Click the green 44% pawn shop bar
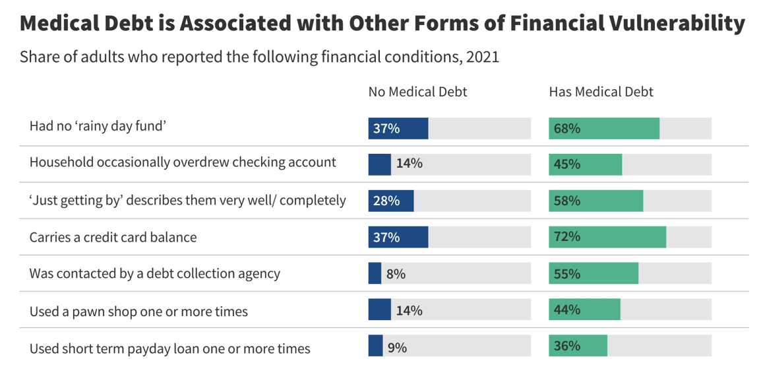Viewport: 761px width, 367px height. [x=584, y=310]
